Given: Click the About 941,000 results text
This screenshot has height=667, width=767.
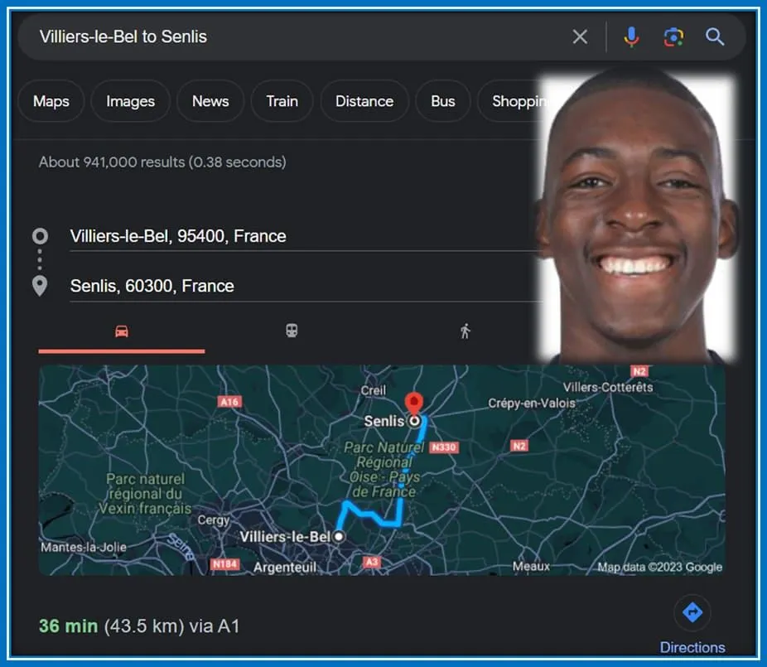Looking at the screenshot, I should click(162, 162).
